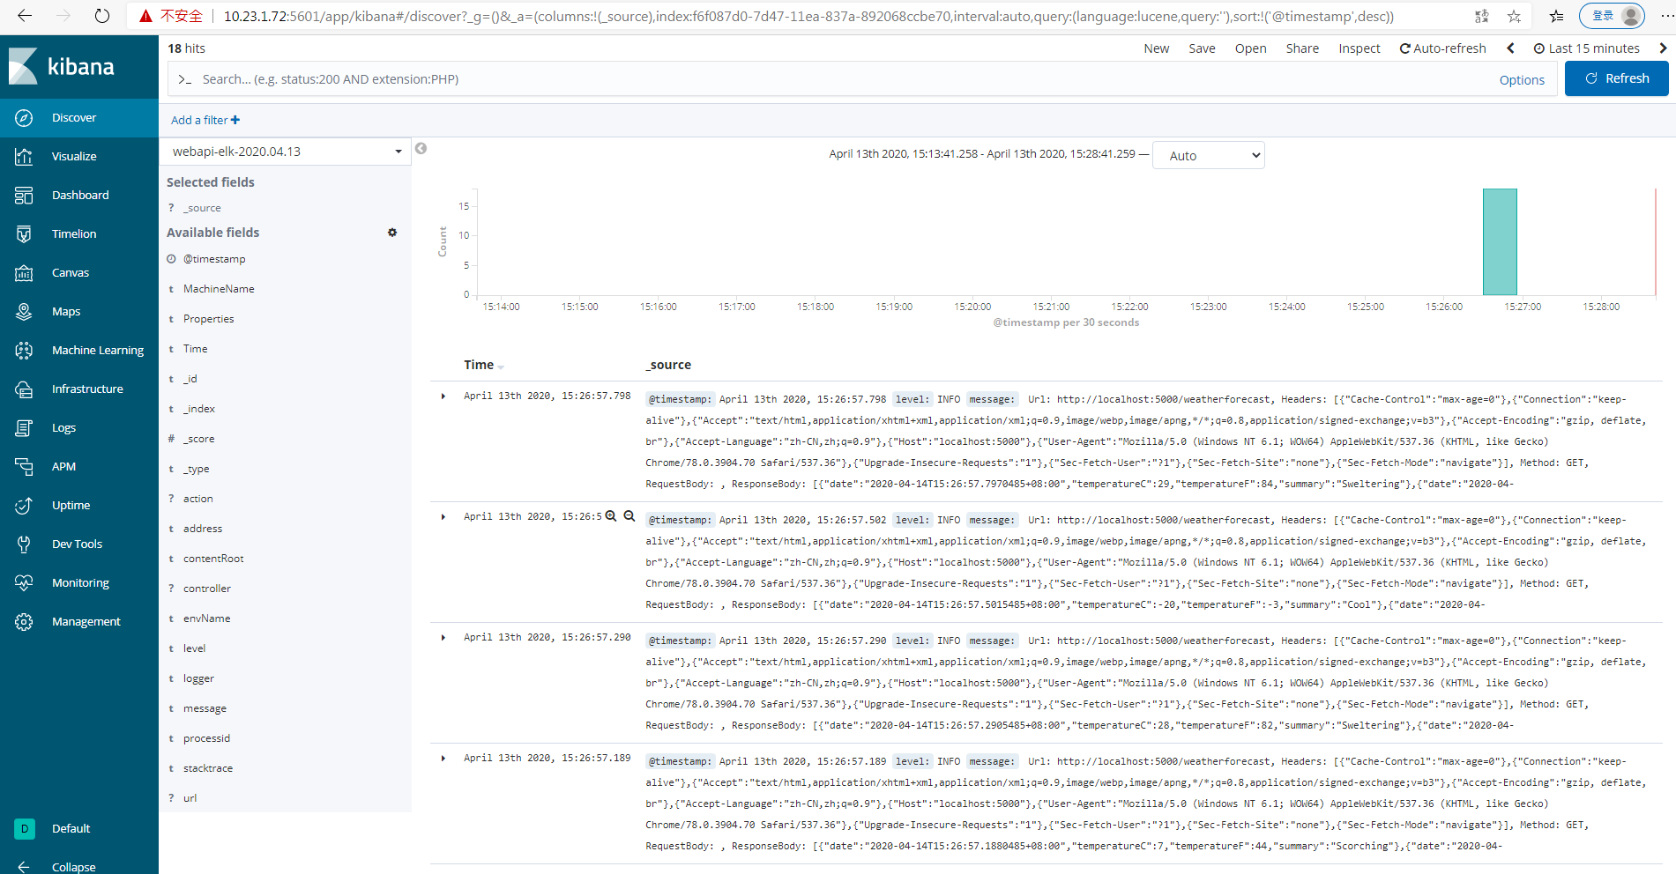Click the Refresh button

(x=1616, y=78)
